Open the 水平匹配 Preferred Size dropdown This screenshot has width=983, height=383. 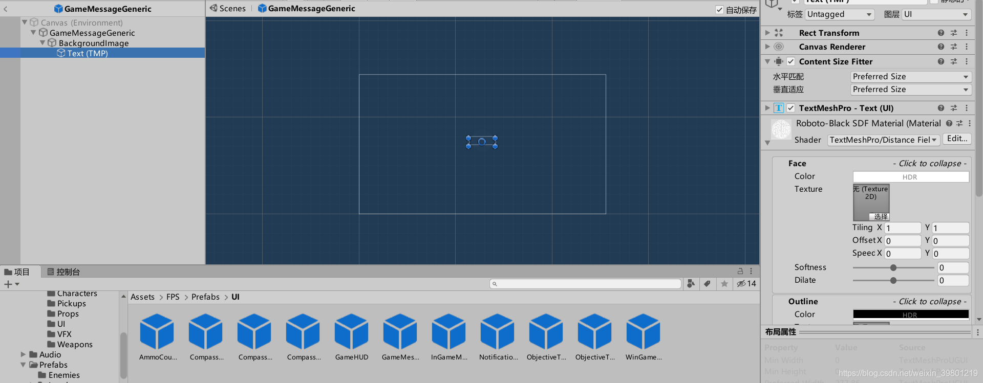coord(911,77)
